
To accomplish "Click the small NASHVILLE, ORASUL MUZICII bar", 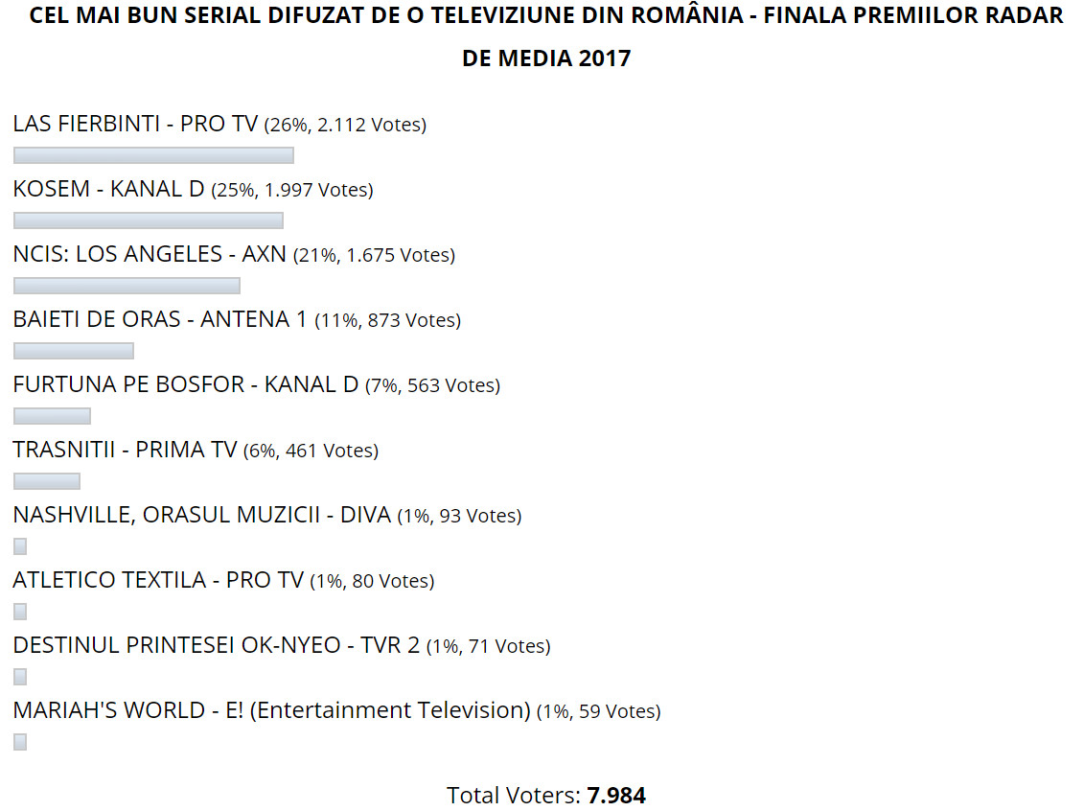I will tap(20, 546).
